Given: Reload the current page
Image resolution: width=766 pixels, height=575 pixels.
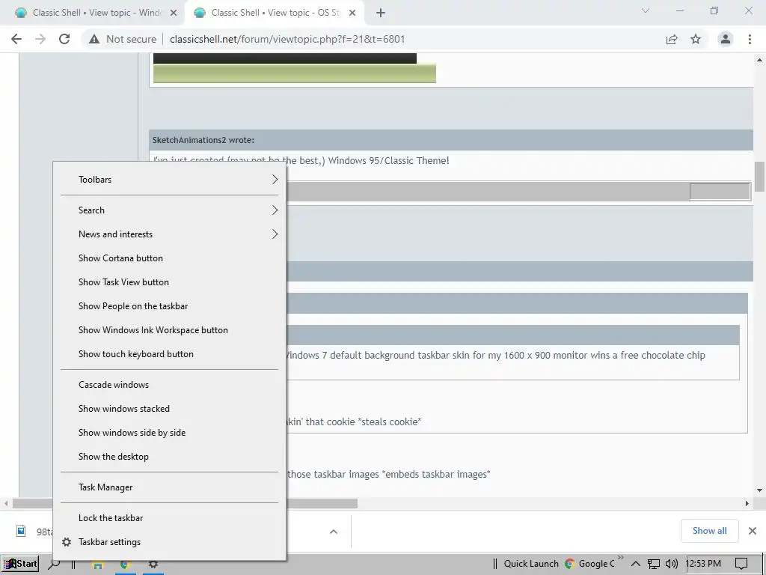Looking at the screenshot, I should (x=64, y=39).
